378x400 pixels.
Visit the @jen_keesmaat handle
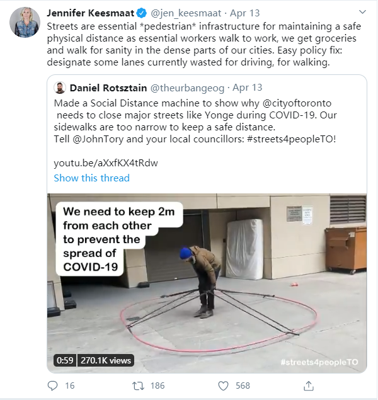186,13
